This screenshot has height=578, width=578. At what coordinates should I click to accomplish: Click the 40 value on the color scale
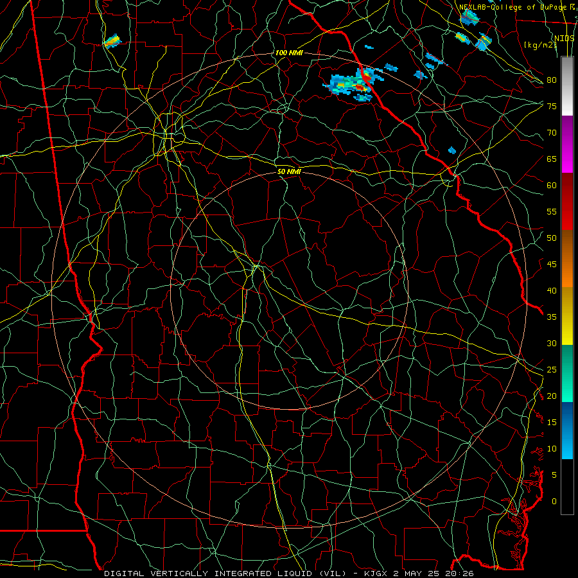coord(552,291)
